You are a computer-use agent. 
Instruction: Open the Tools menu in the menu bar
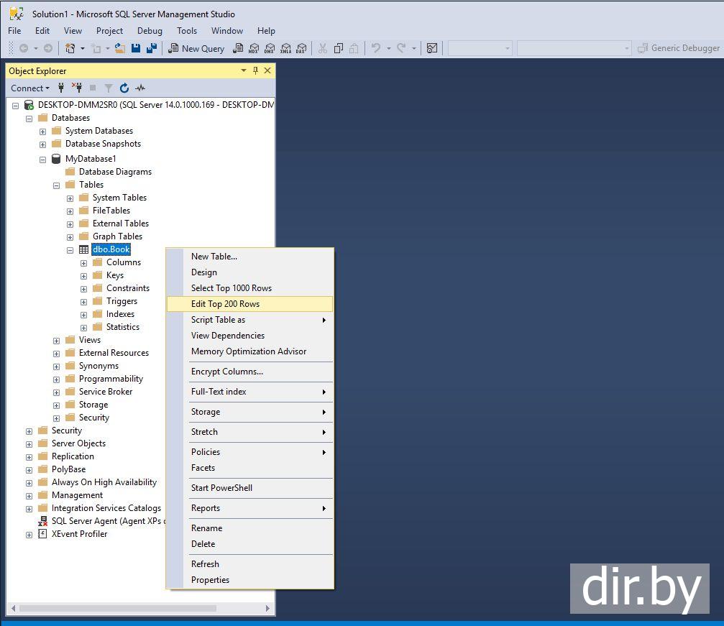186,31
